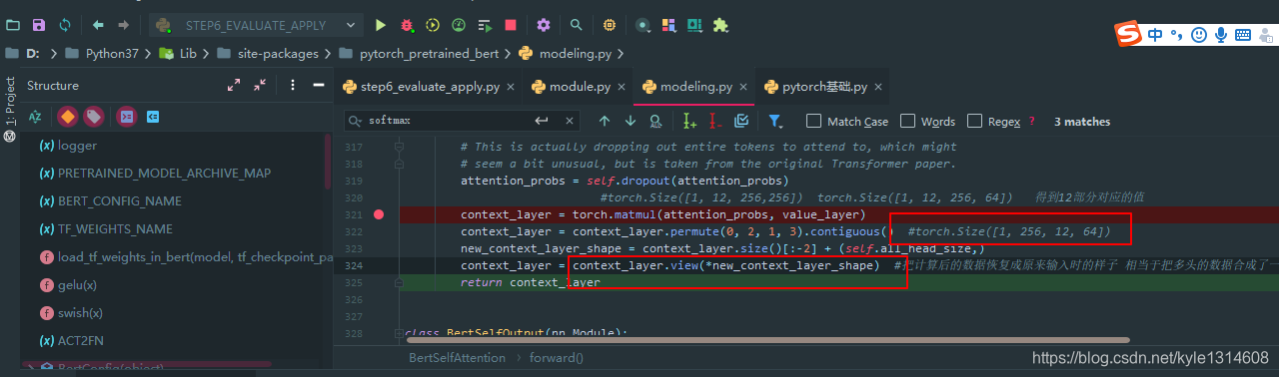Image resolution: width=1279 pixels, height=377 pixels.
Task: Toggle the orange diamond Structure filter
Action: (x=67, y=117)
